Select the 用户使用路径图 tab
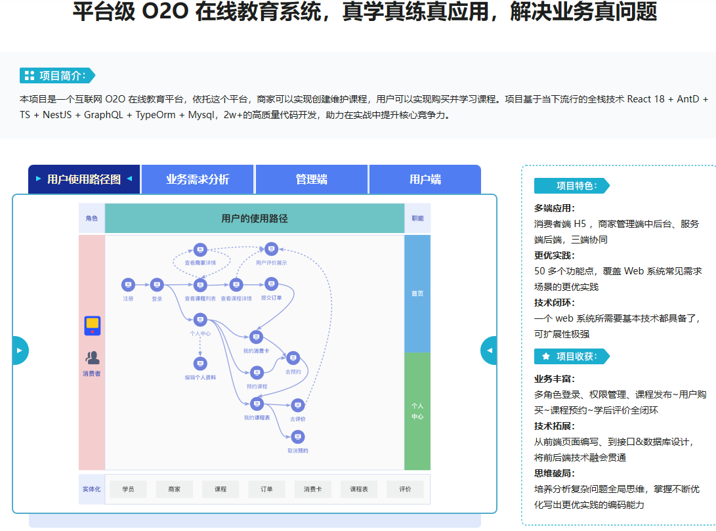716x531 pixels. tap(84, 179)
